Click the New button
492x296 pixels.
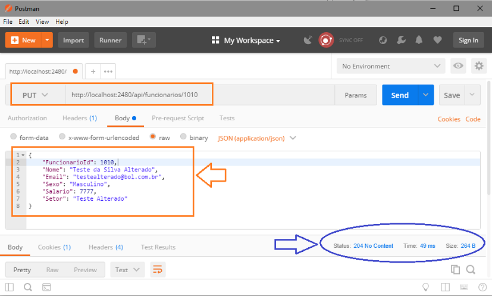pyautogui.click(x=24, y=40)
